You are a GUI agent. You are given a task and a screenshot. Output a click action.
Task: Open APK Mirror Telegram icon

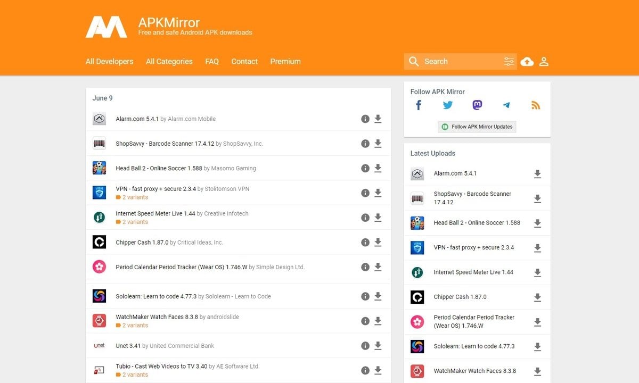click(x=506, y=105)
